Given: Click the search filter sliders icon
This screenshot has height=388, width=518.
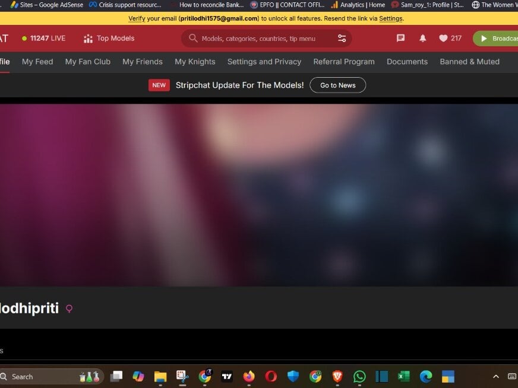Looking at the screenshot, I should (x=342, y=39).
